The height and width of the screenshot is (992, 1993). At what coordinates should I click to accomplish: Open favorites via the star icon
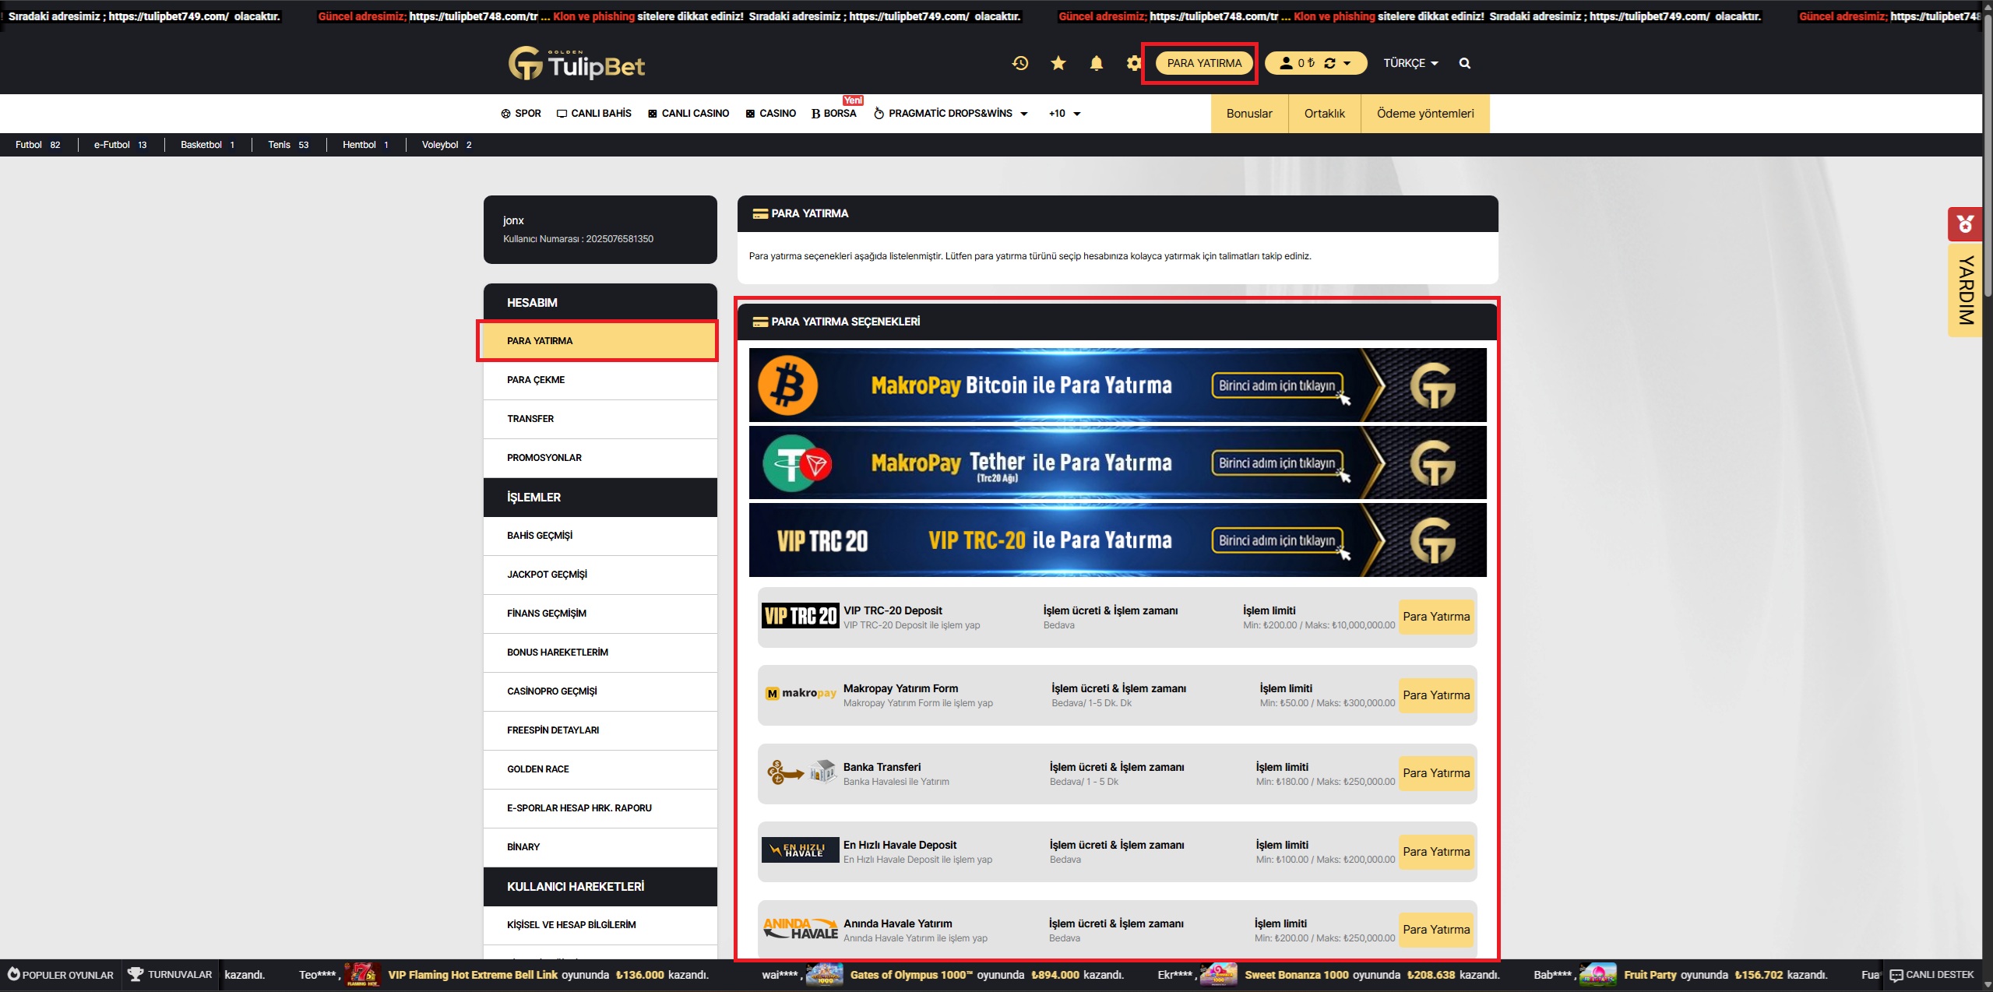[1058, 63]
